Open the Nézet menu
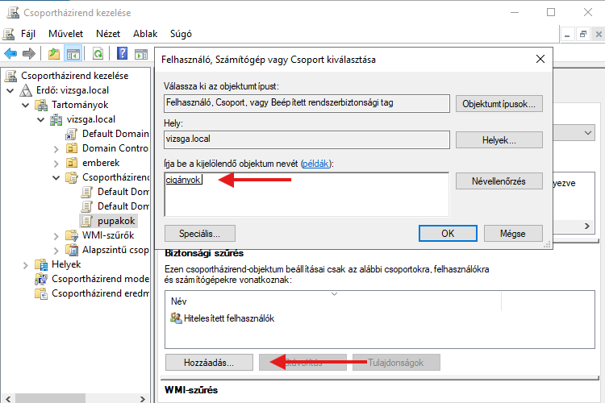The width and height of the screenshot is (605, 403). (x=107, y=34)
